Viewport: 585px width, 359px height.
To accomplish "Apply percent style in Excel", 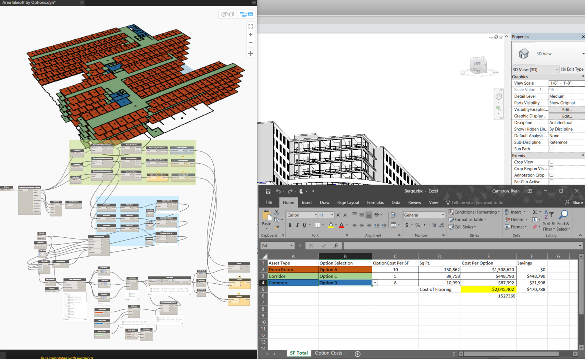I will click(418, 225).
